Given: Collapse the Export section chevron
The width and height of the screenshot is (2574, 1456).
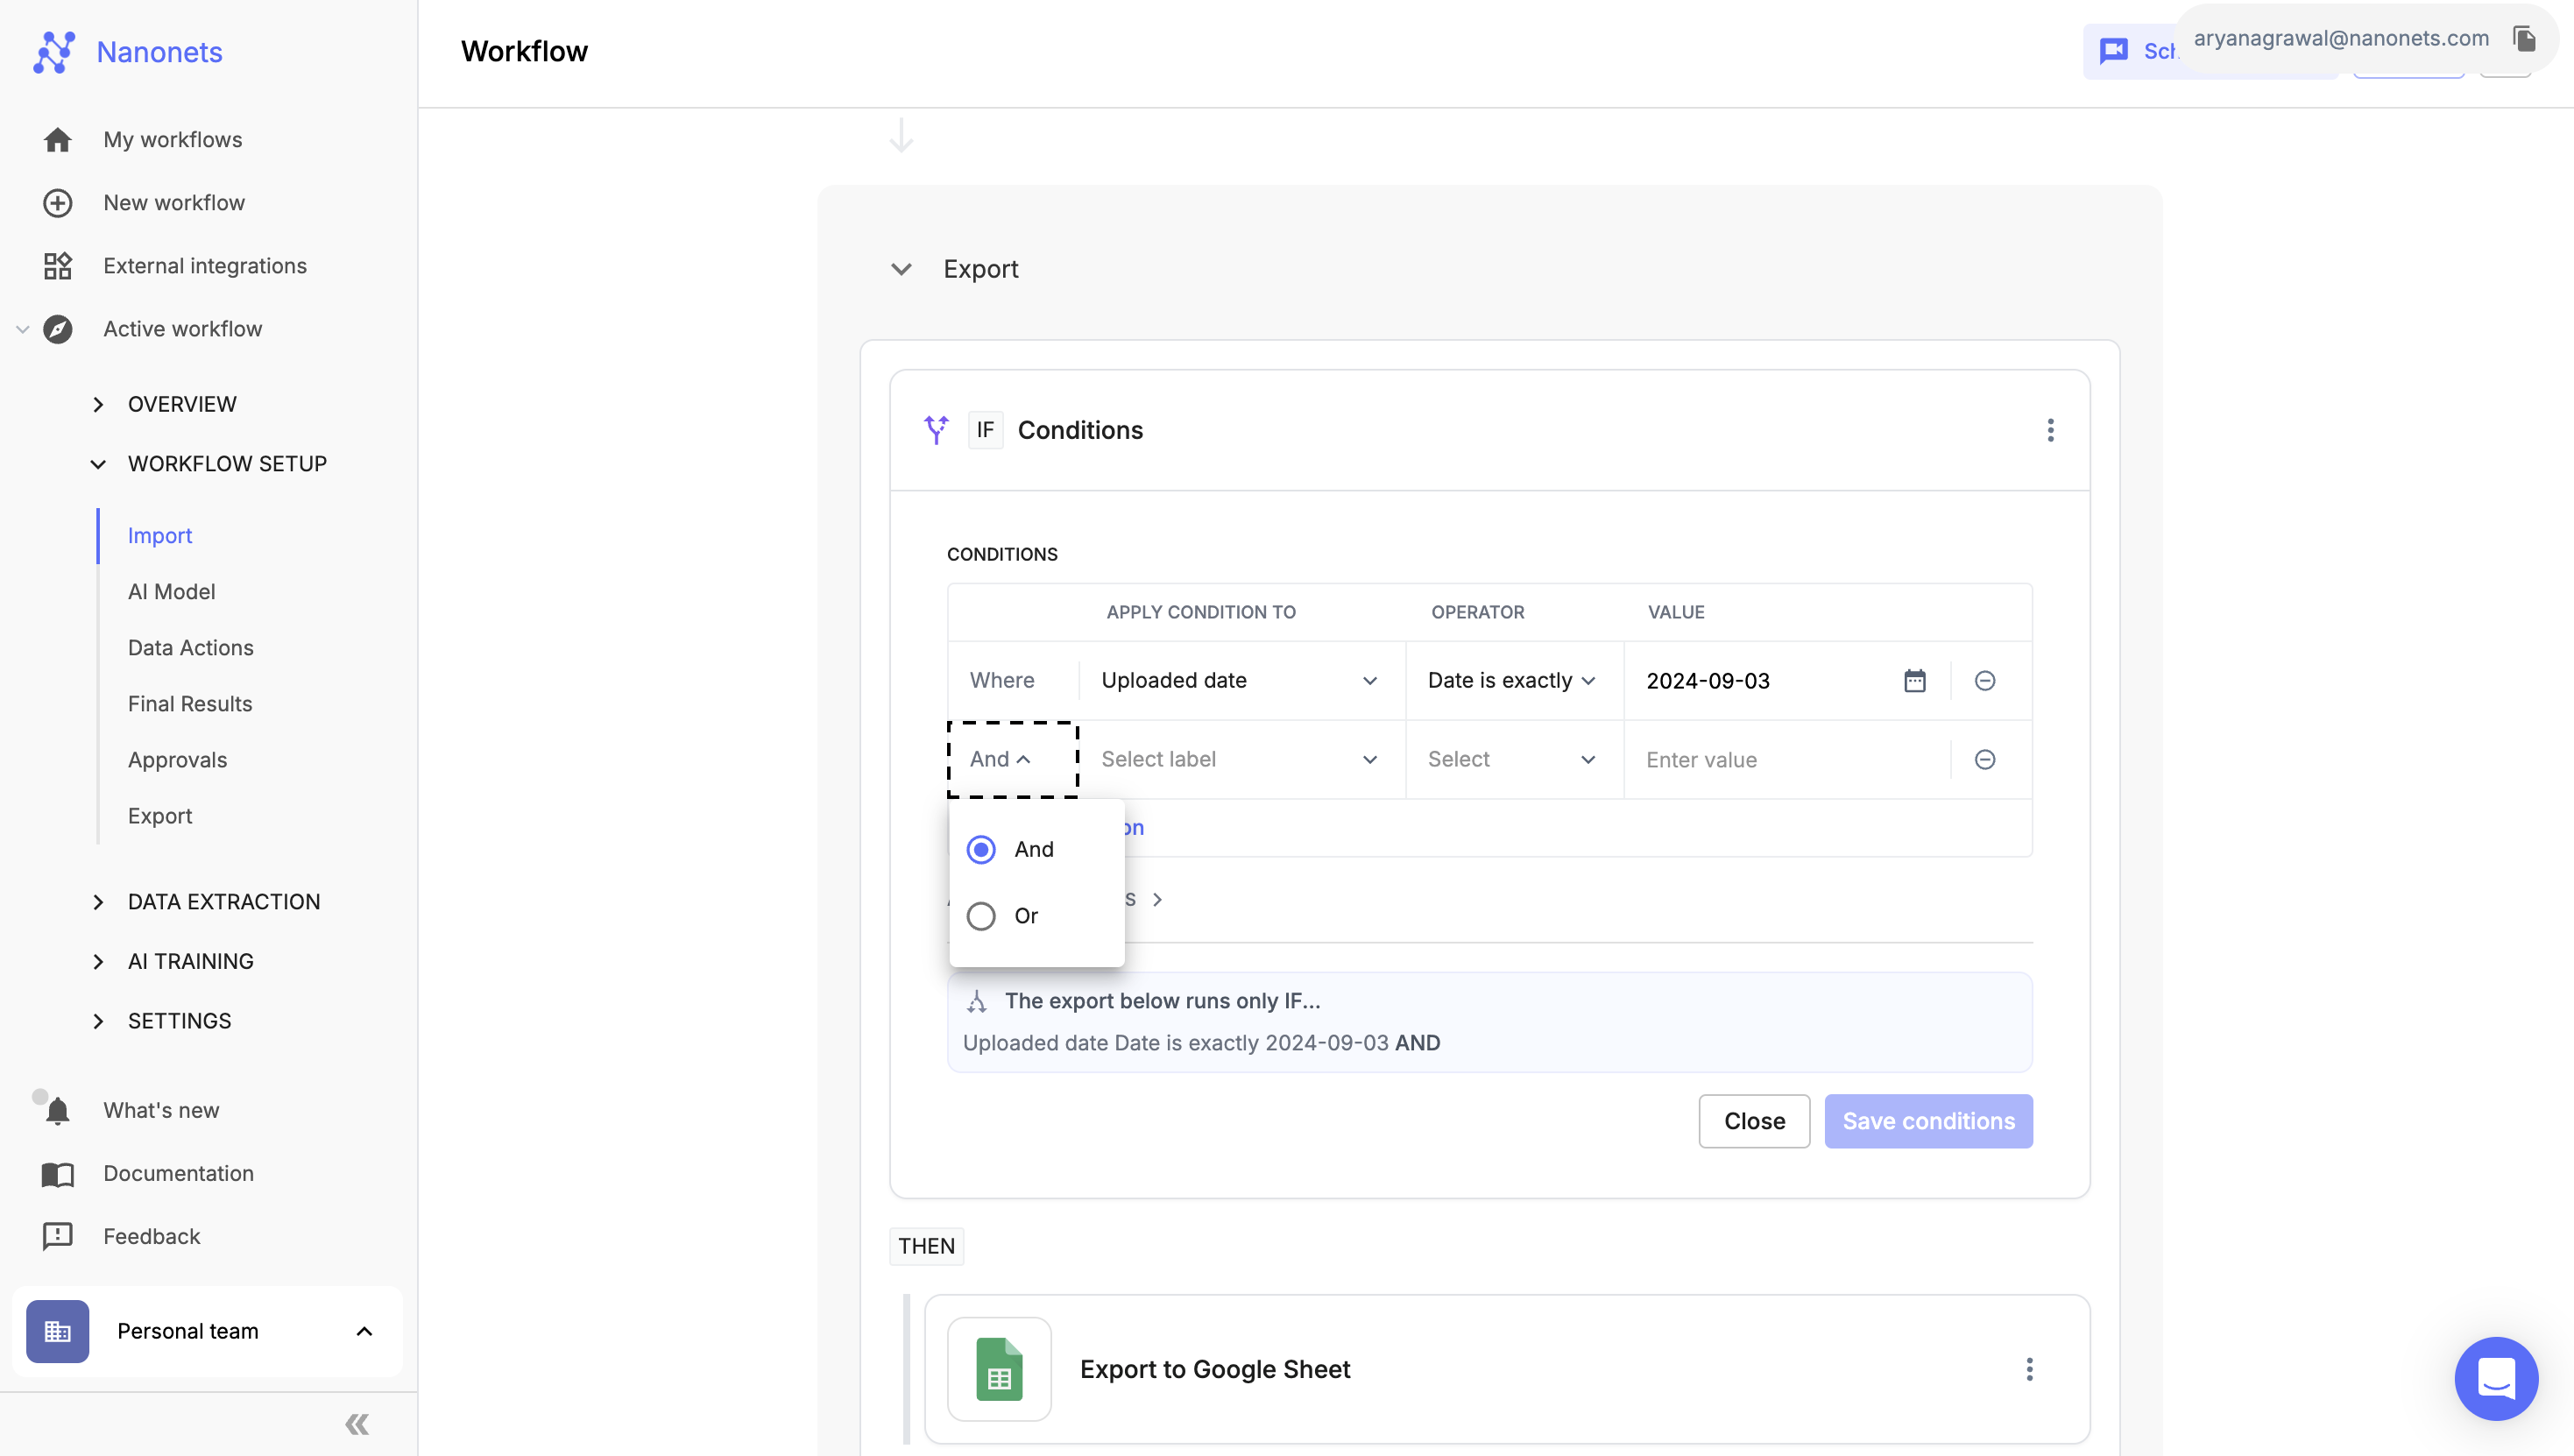Looking at the screenshot, I should tap(901, 269).
